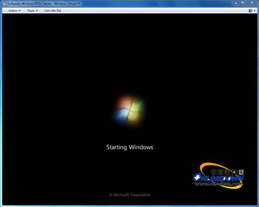Click the Chinese characters above Onlinedown
This screenshot has width=259, height=207.
(x=227, y=172)
